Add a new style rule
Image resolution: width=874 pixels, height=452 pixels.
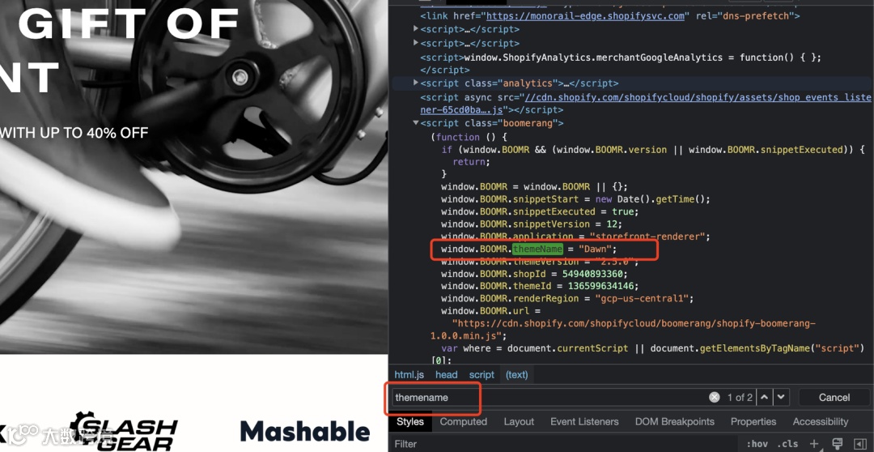(814, 444)
